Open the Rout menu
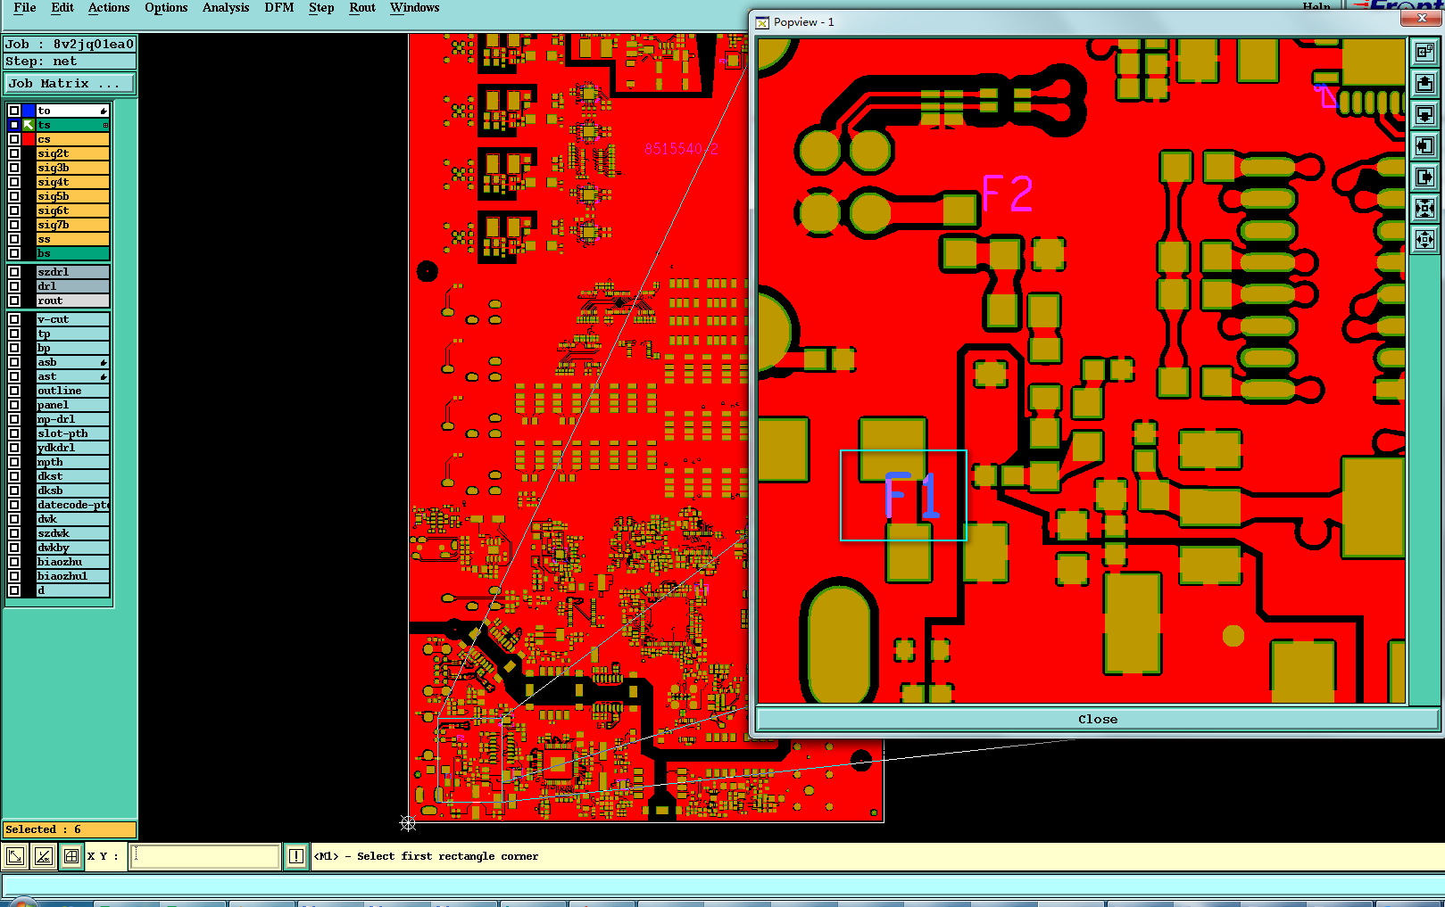The height and width of the screenshot is (907, 1445). click(362, 7)
